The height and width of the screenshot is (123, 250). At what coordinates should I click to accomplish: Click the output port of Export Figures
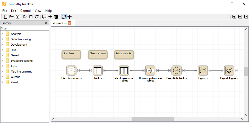[236, 70]
